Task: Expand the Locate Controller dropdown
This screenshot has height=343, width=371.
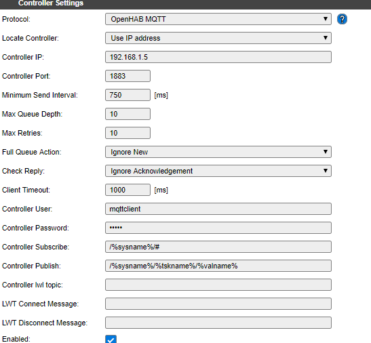Action: 218,38
